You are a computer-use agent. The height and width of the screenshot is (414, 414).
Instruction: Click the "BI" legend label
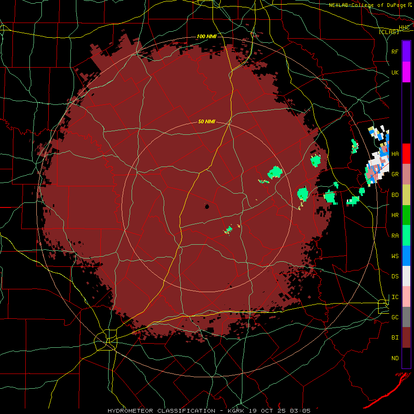[395, 338]
